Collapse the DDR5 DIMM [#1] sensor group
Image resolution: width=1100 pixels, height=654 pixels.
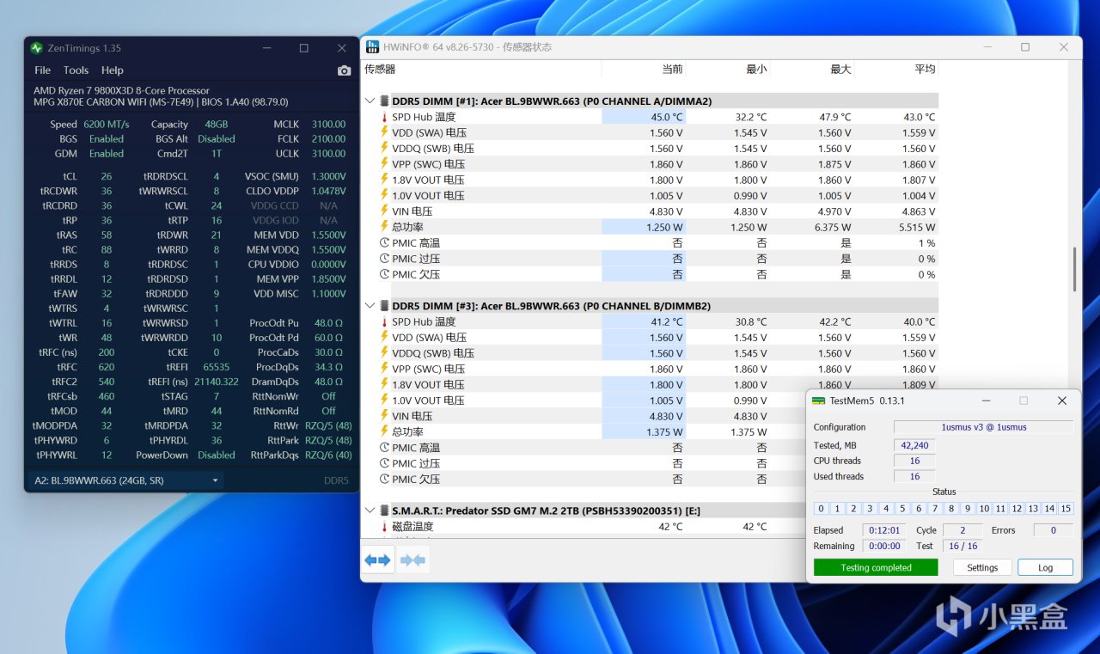[370, 101]
